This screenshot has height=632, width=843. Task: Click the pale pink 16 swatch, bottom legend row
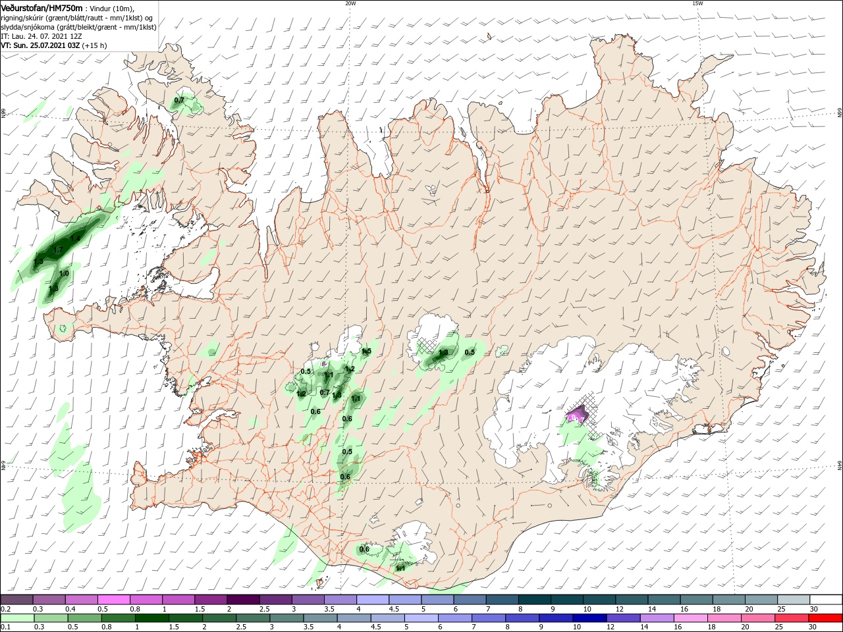(x=691, y=618)
